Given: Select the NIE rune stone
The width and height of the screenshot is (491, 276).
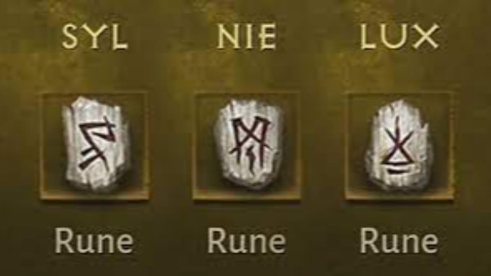Looking at the screenshot, I should coord(248,144).
